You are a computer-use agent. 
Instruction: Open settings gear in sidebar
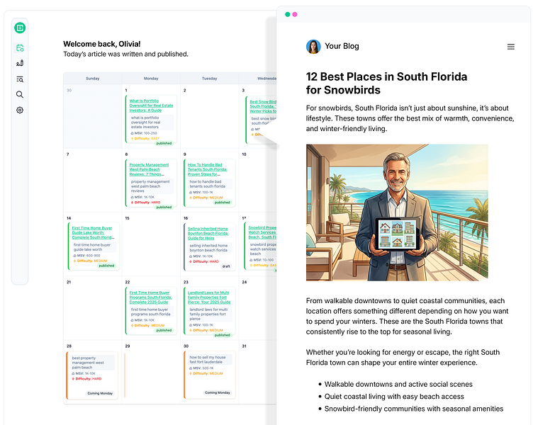pyautogui.click(x=20, y=110)
